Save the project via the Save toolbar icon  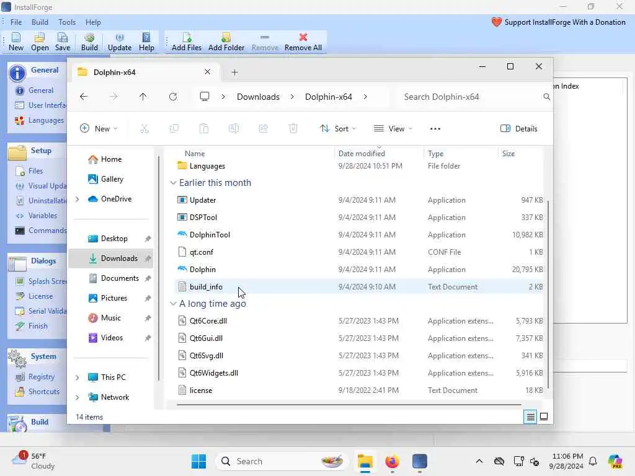coord(63,42)
